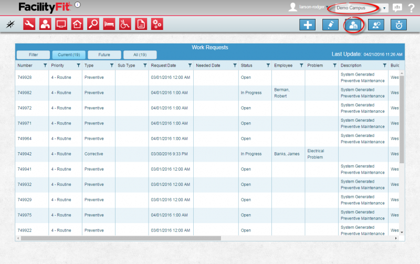Select work request 749964
Image resolution: width=420 pixels, height=264 pixels.
tap(25, 139)
